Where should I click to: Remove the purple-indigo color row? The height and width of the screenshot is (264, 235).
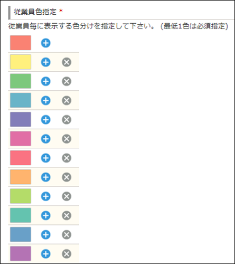tap(67, 120)
